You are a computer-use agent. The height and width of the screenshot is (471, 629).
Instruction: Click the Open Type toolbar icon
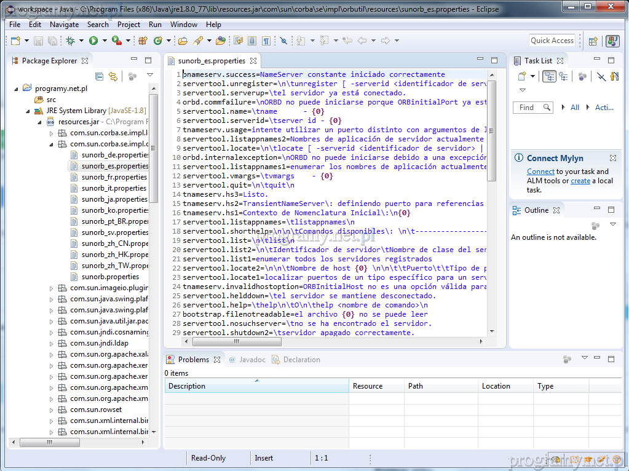[x=183, y=41]
